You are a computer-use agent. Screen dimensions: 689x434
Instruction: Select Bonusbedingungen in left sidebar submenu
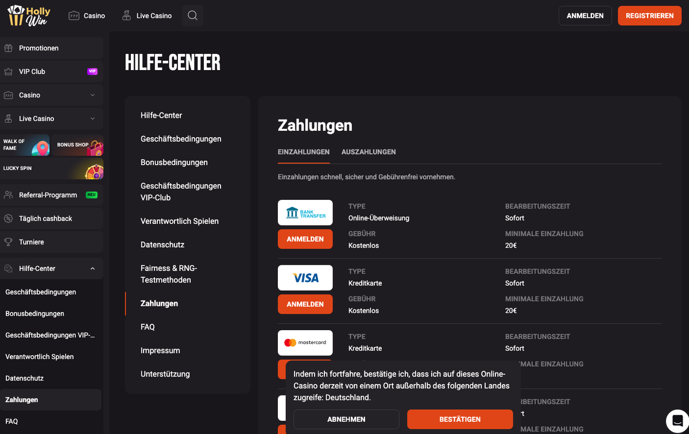(x=34, y=313)
